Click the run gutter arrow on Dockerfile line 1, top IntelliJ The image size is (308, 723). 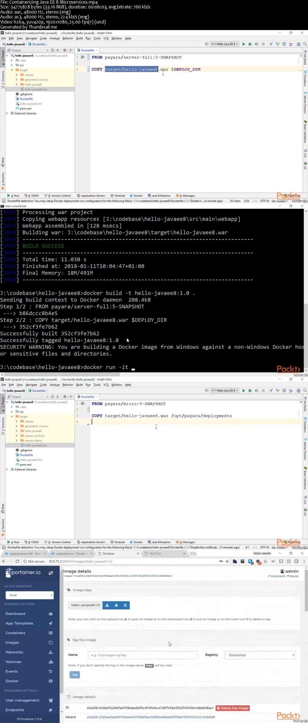(x=83, y=57)
